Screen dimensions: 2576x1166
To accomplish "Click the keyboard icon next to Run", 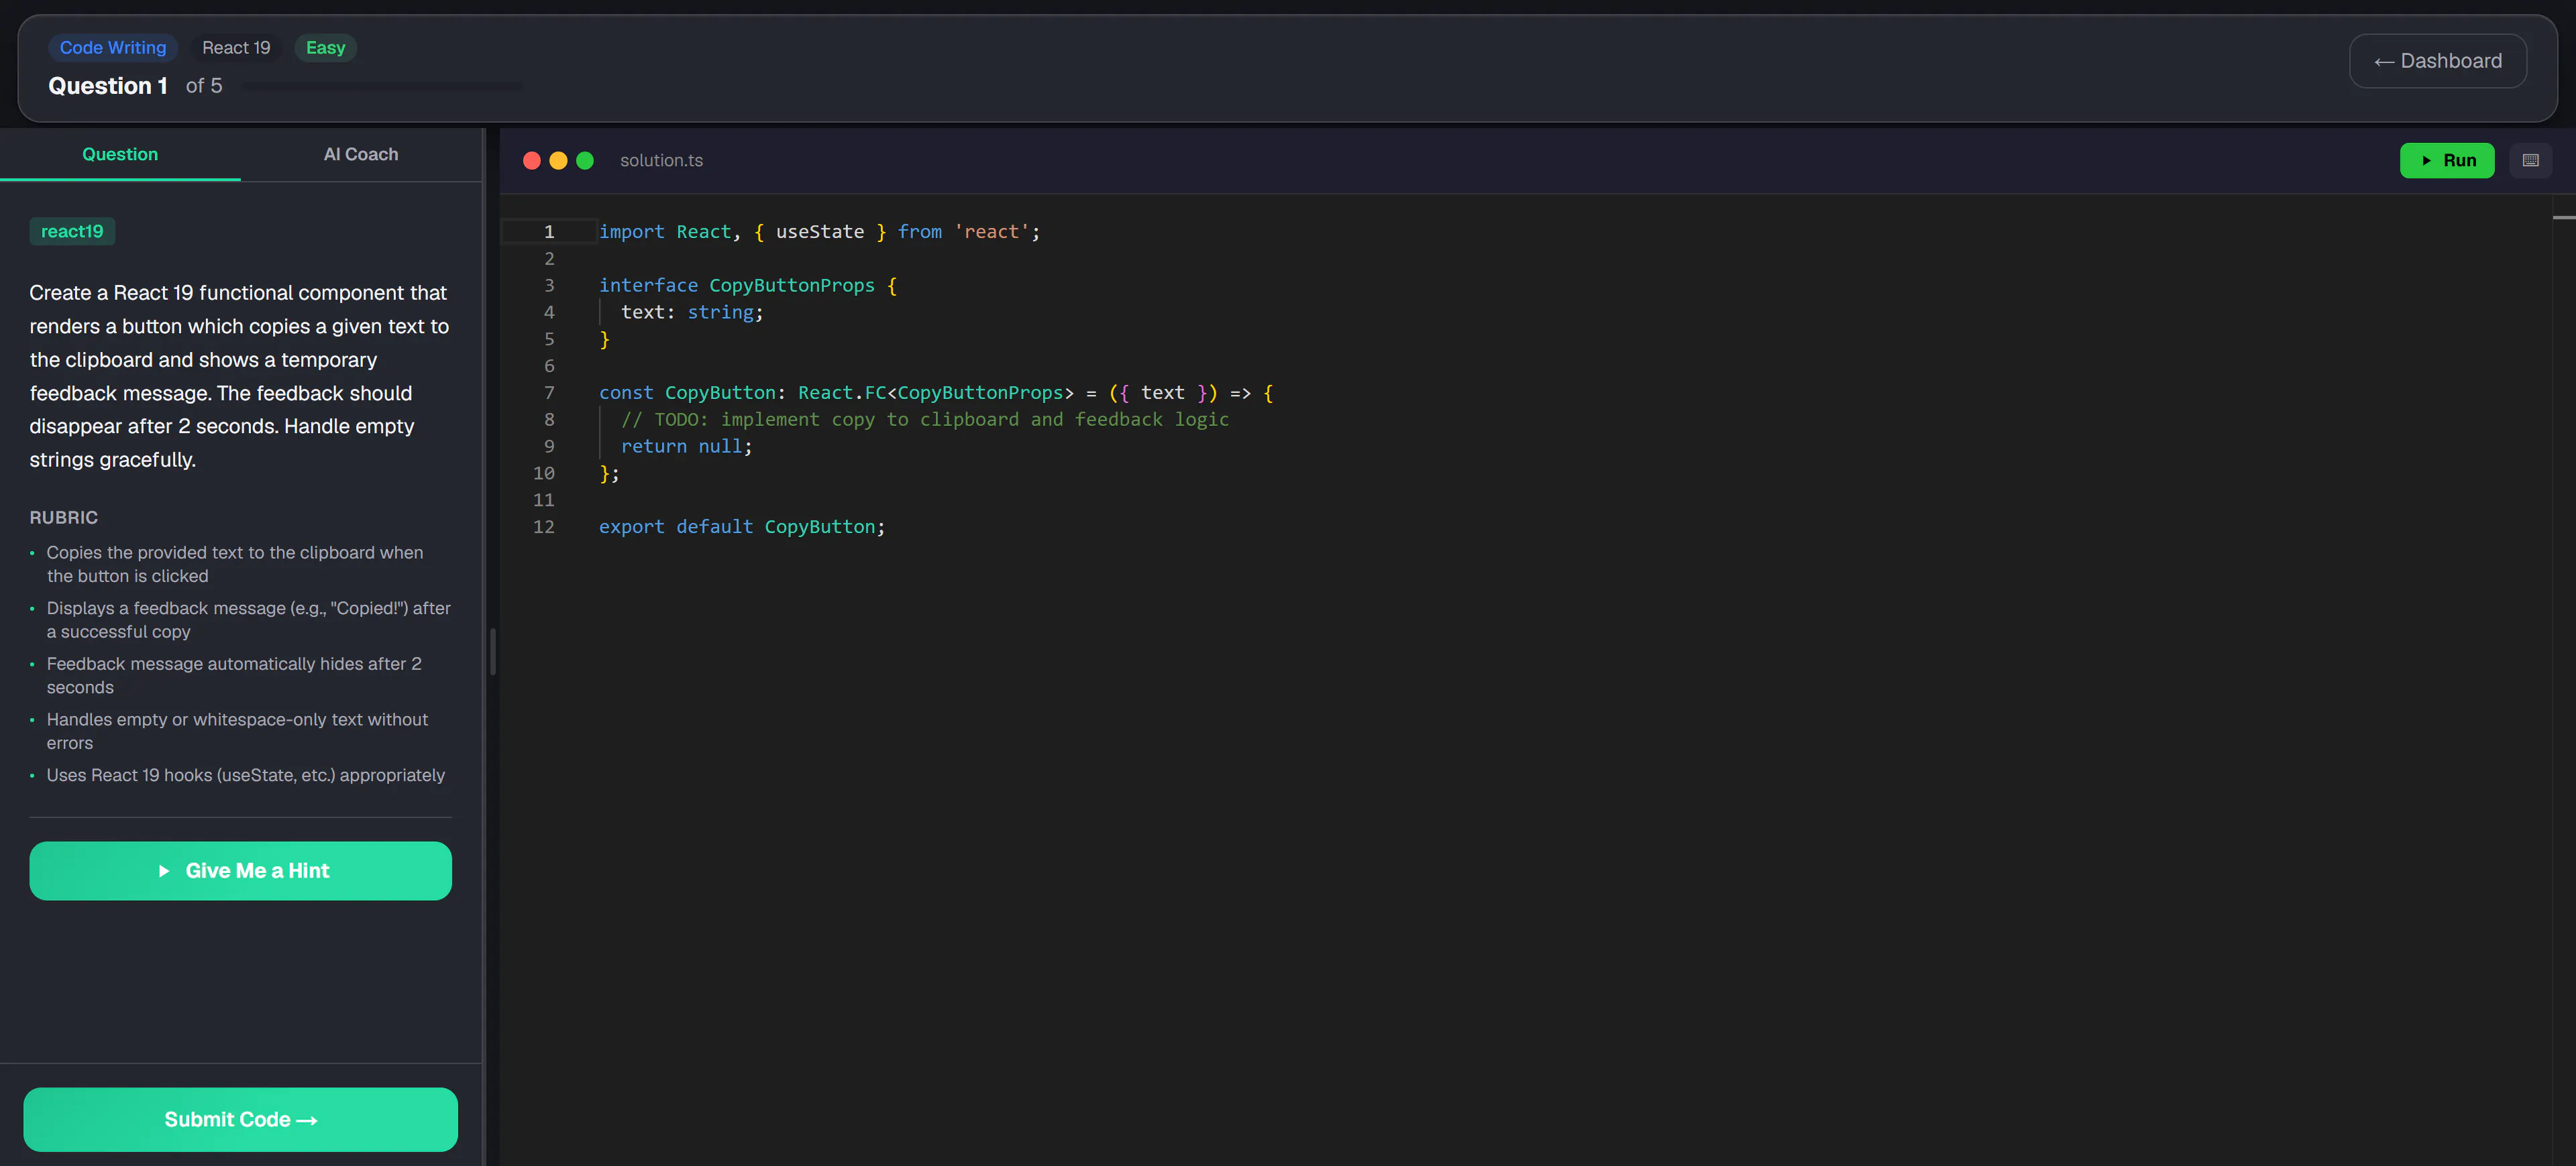I will tap(2530, 160).
